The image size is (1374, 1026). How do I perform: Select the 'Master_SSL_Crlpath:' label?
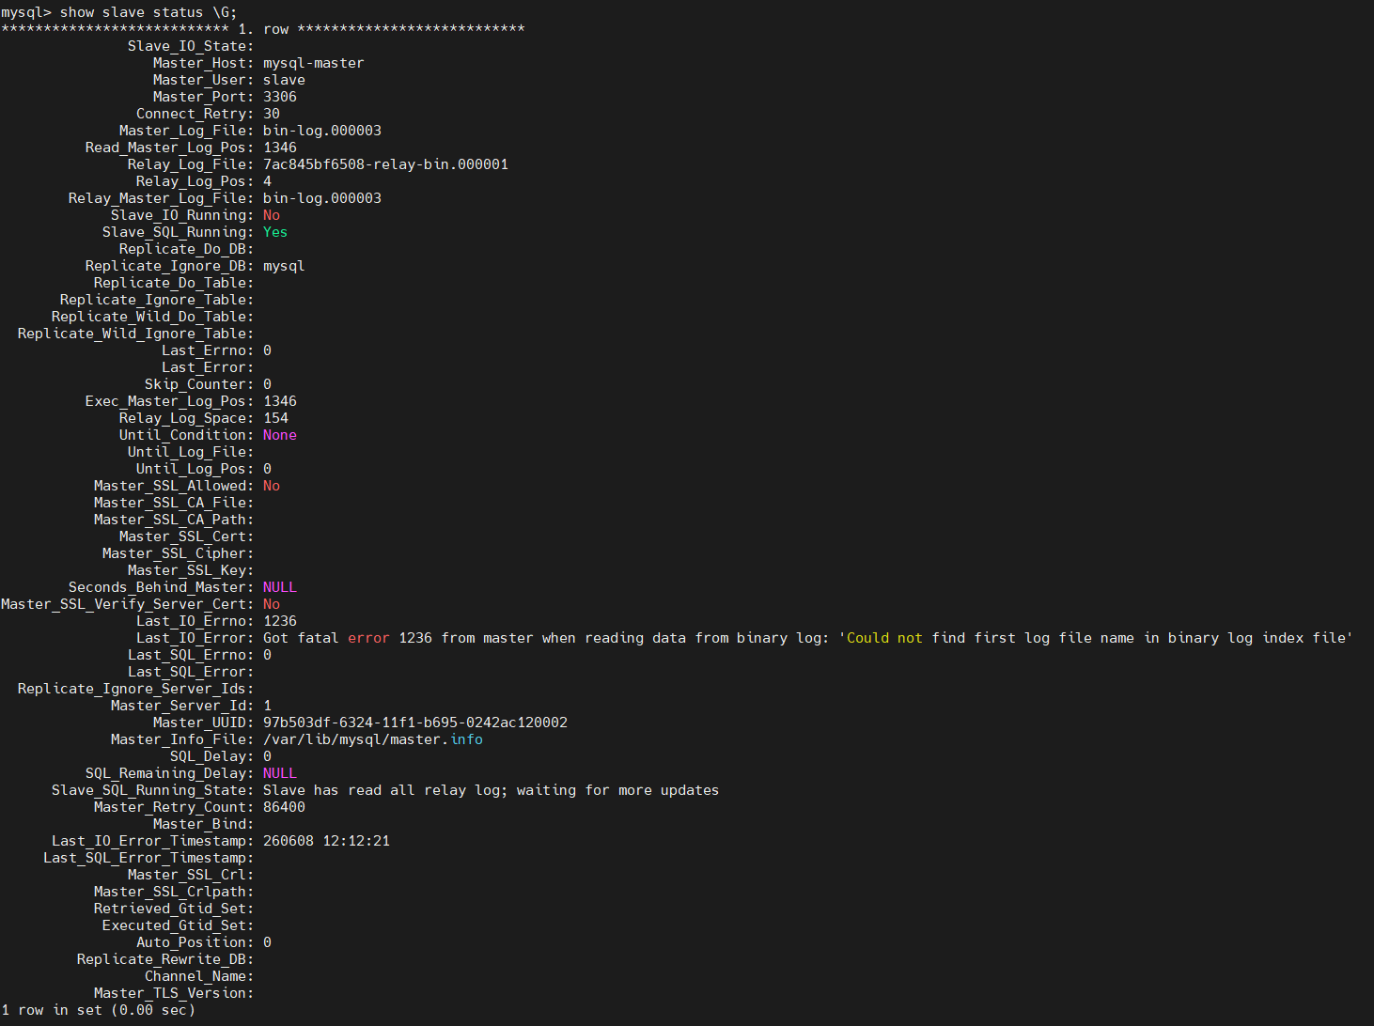click(x=174, y=892)
